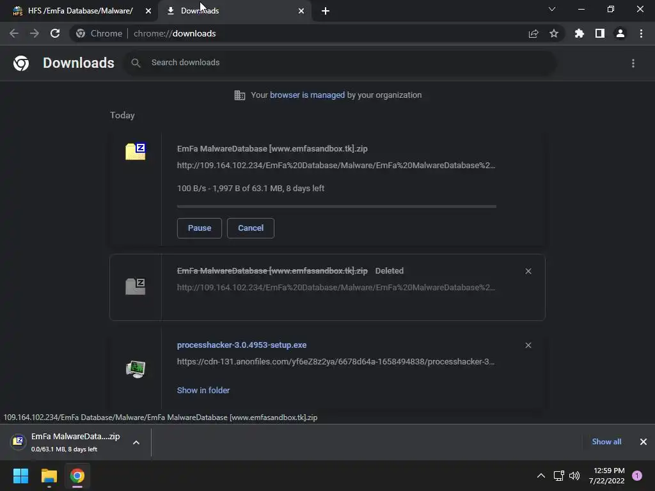Open the volume speaker tray icon
This screenshot has width=655, height=491.
click(x=574, y=476)
